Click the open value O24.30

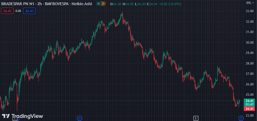(x=116, y=4)
